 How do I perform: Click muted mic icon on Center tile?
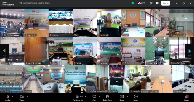(x=2, y=91)
